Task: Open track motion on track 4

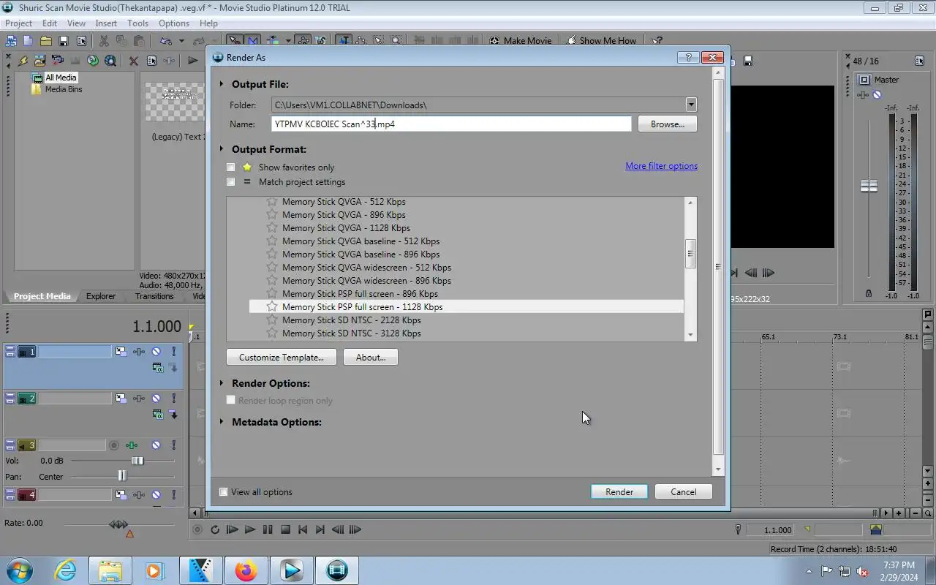Action: pyautogui.click(x=121, y=495)
